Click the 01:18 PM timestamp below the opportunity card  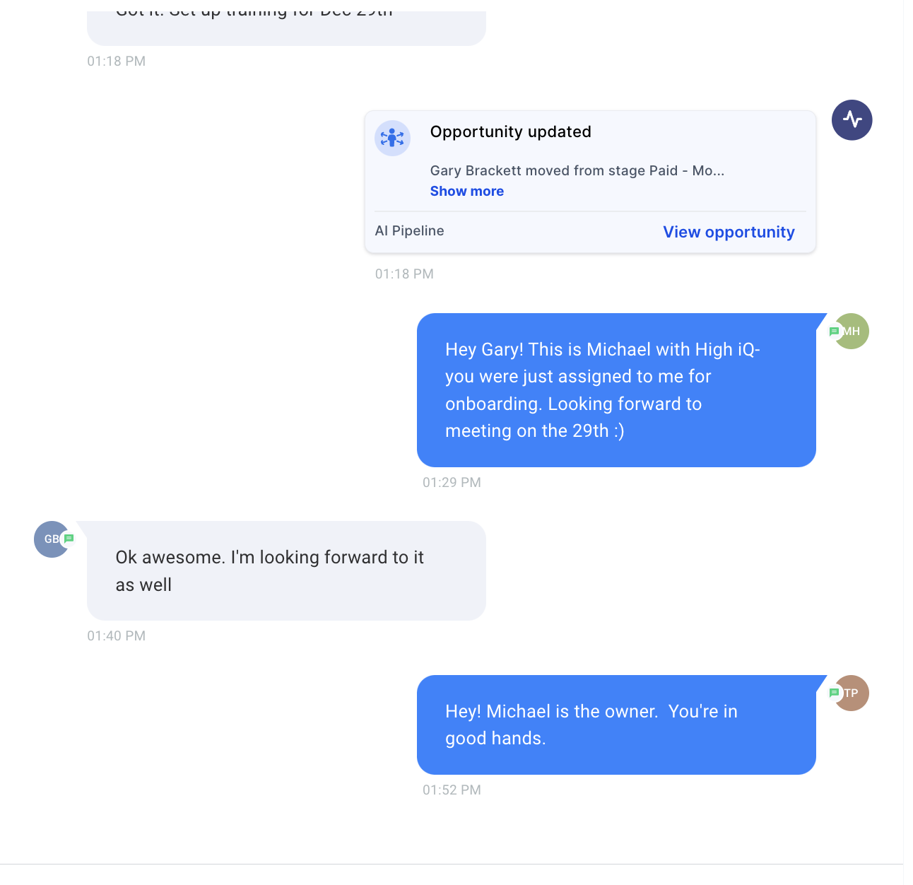(404, 274)
